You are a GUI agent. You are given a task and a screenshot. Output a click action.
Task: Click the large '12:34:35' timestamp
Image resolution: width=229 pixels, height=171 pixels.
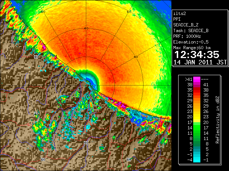[197, 55]
